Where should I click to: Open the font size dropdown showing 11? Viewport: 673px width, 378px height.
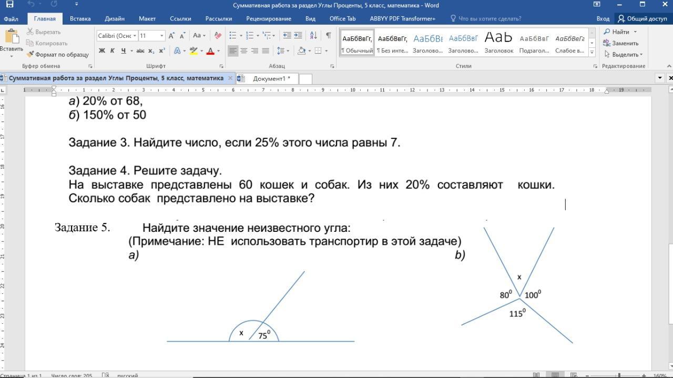pos(161,36)
